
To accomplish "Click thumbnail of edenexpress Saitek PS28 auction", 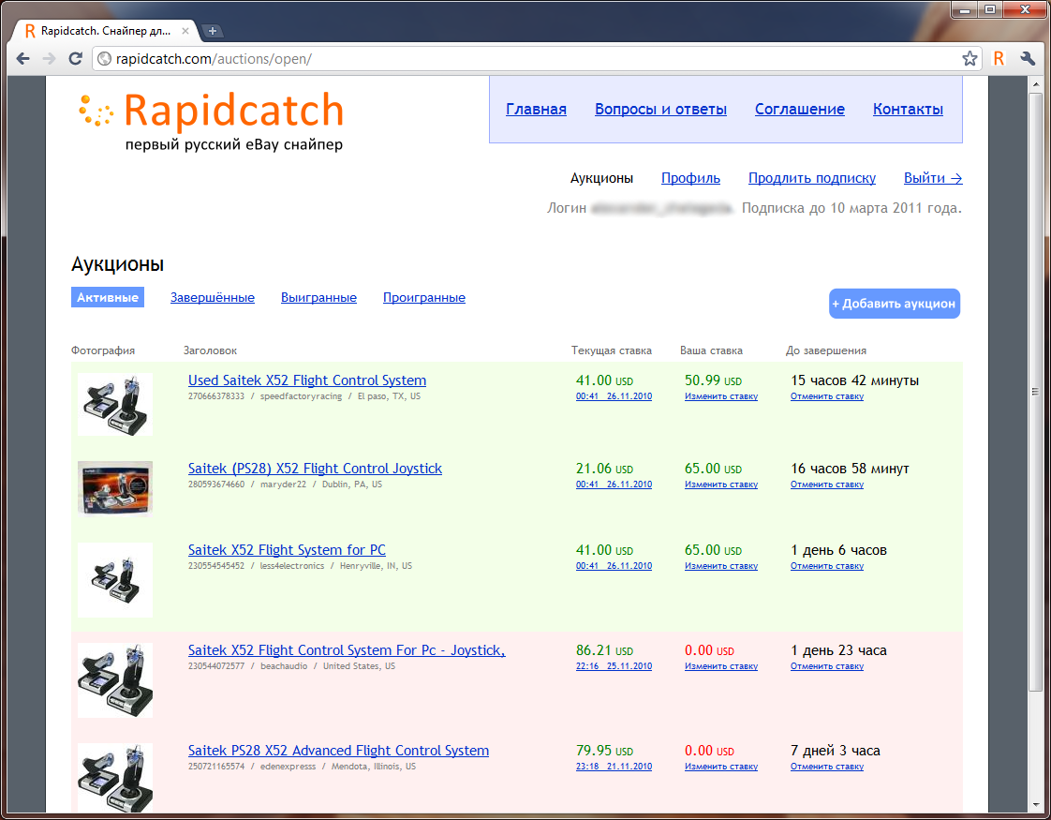I will coord(115,778).
